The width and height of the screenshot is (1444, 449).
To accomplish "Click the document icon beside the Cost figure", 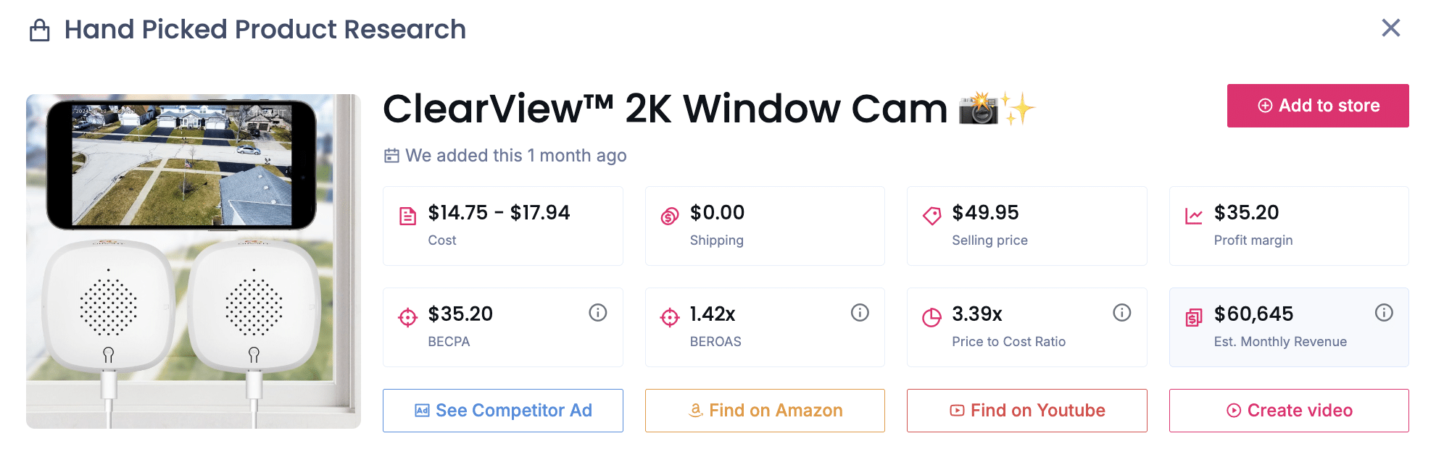I will coord(407,212).
